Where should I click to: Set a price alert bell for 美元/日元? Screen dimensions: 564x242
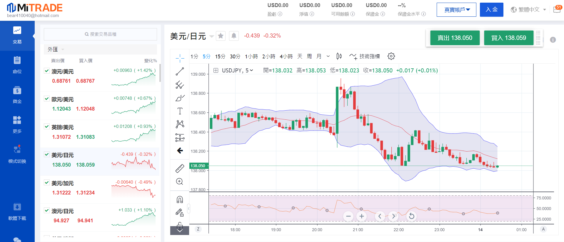pos(234,36)
